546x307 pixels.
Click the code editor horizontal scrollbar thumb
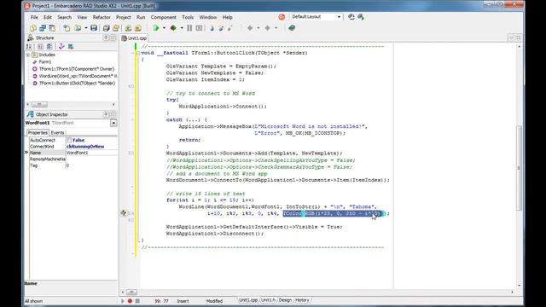tap(131, 292)
